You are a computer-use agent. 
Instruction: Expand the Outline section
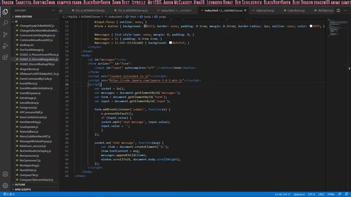[x=20, y=185]
